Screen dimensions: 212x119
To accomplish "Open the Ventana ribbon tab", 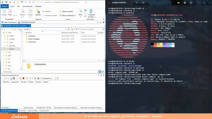I will coord(38,6).
